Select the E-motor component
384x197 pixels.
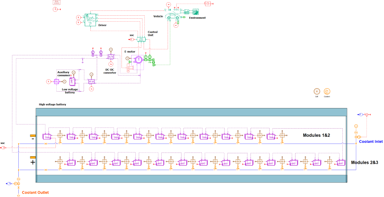pos(138,59)
